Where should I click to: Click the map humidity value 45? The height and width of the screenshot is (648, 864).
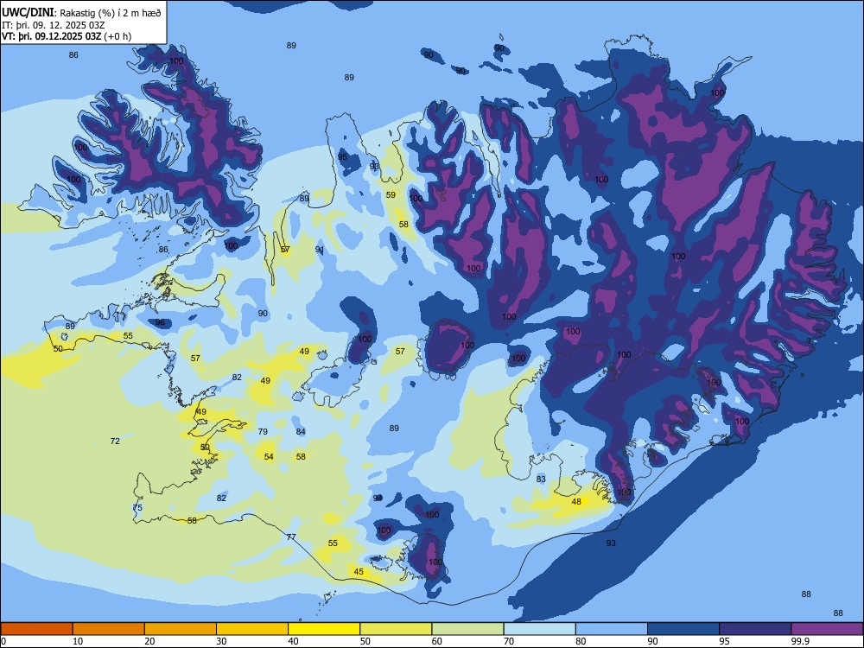tap(359, 571)
